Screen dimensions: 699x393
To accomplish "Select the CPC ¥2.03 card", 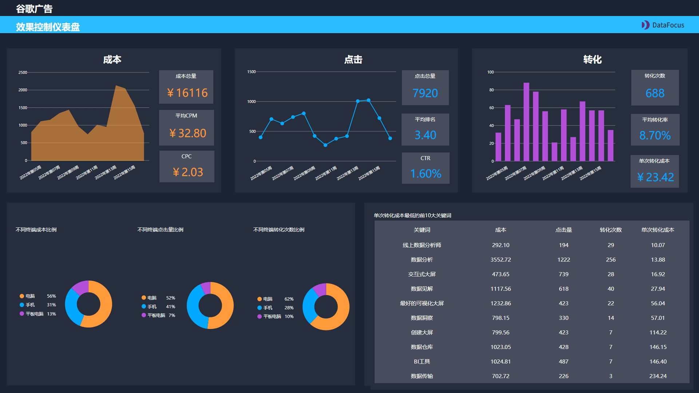I will [187, 166].
